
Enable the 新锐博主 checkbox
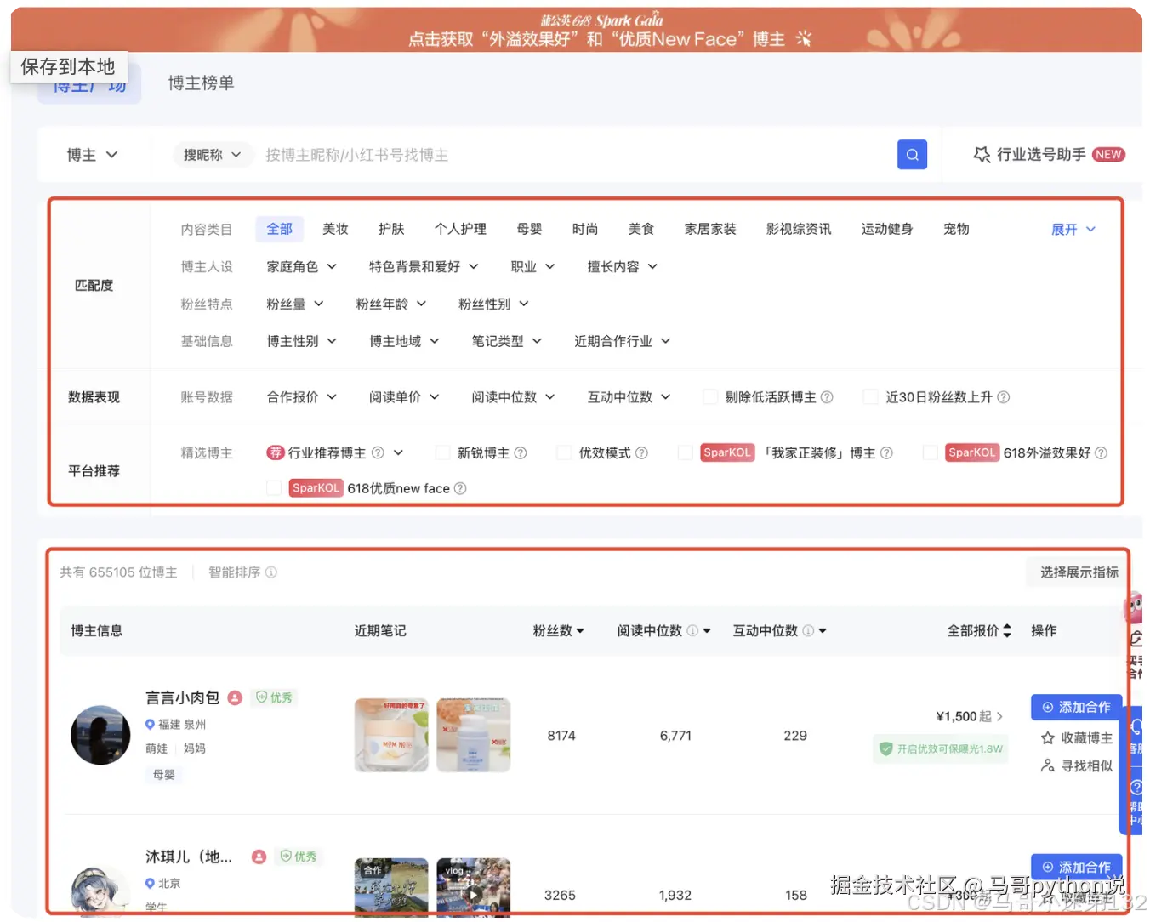click(x=442, y=452)
